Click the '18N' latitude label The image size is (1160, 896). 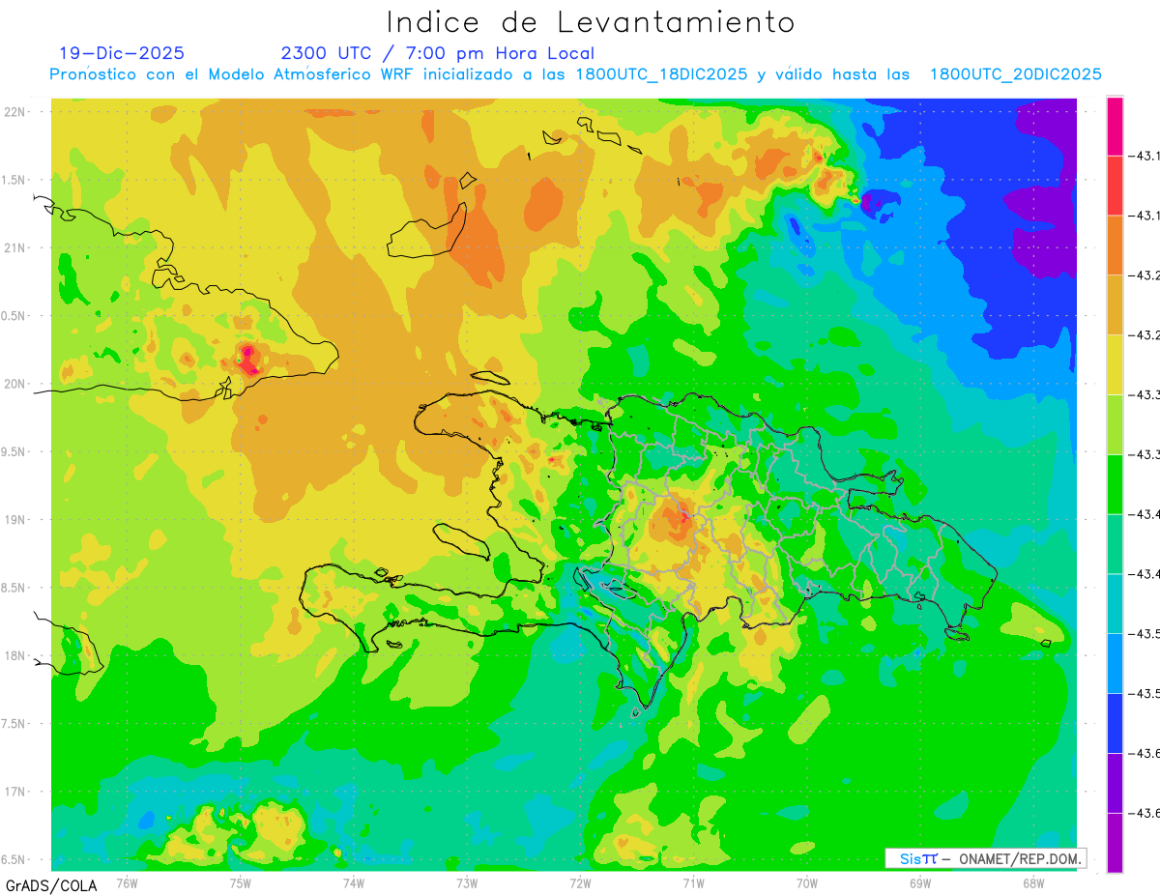15,655
